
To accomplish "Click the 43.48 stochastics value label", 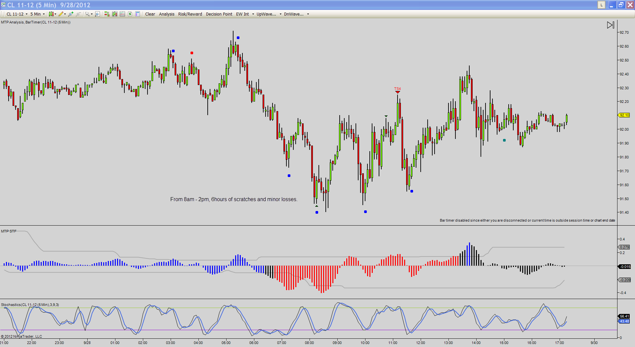I will click(x=624, y=321).
